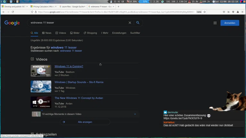The image size is (246, 138).
Task: Switch to workspace 3 with the notepad icon
Action: point(17,2)
